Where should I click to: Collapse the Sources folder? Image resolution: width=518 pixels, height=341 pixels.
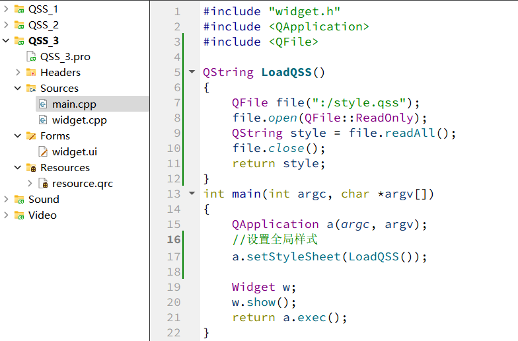click(18, 89)
